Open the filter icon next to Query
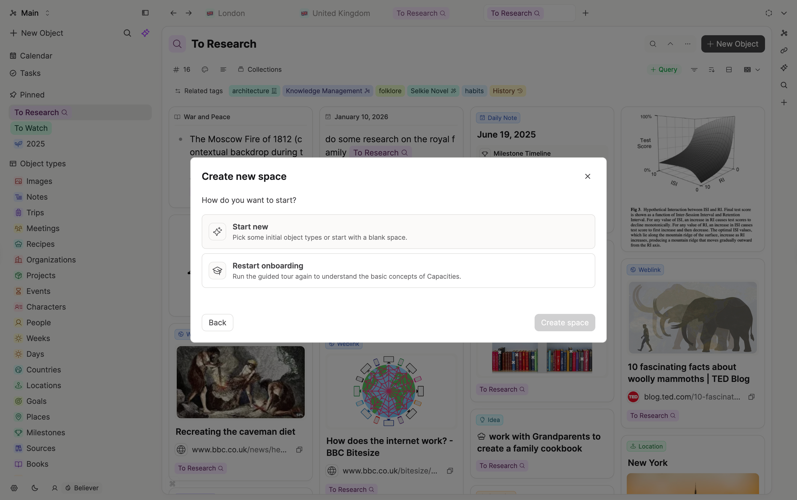797x500 pixels. (694, 70)
